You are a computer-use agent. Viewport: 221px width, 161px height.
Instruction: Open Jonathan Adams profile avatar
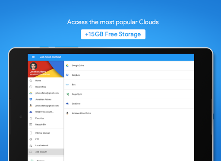point(34,66)
